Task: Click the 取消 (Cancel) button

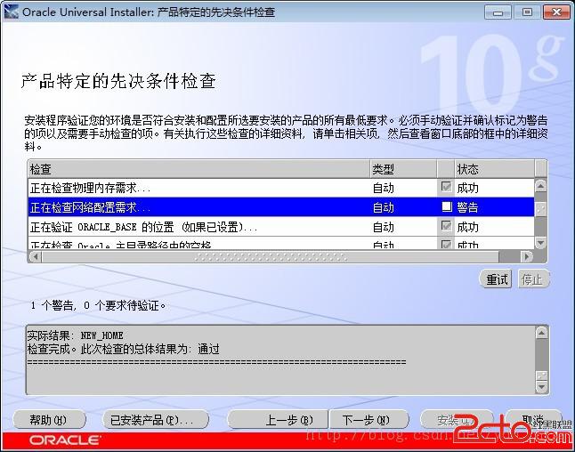Action: (533, 420)
